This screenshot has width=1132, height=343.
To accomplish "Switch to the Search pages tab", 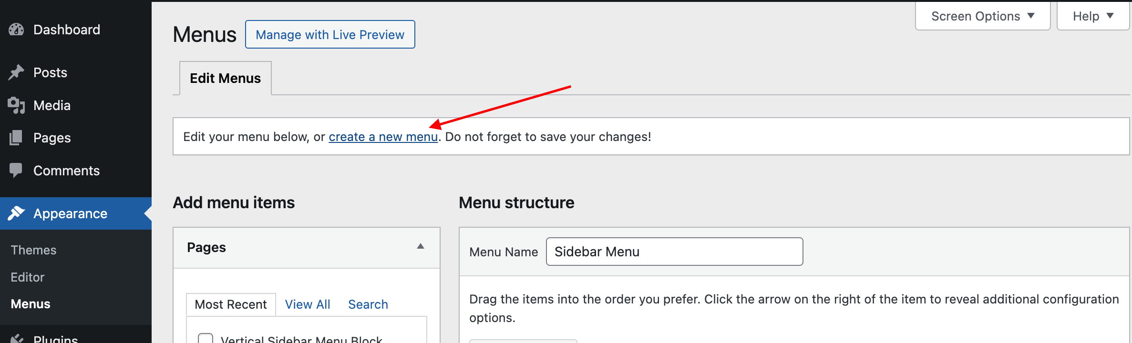I will (x=368, y=304).
